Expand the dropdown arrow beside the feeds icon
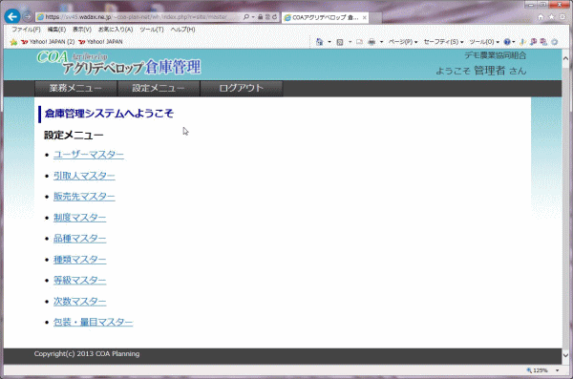This screenshot has width=573, height=379. pyautogui.click(x=350, y=42)
